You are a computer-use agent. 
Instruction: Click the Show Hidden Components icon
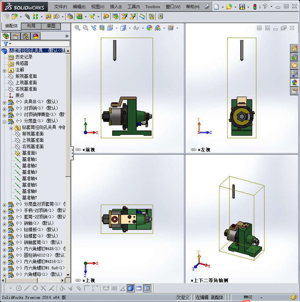[70, 17]
